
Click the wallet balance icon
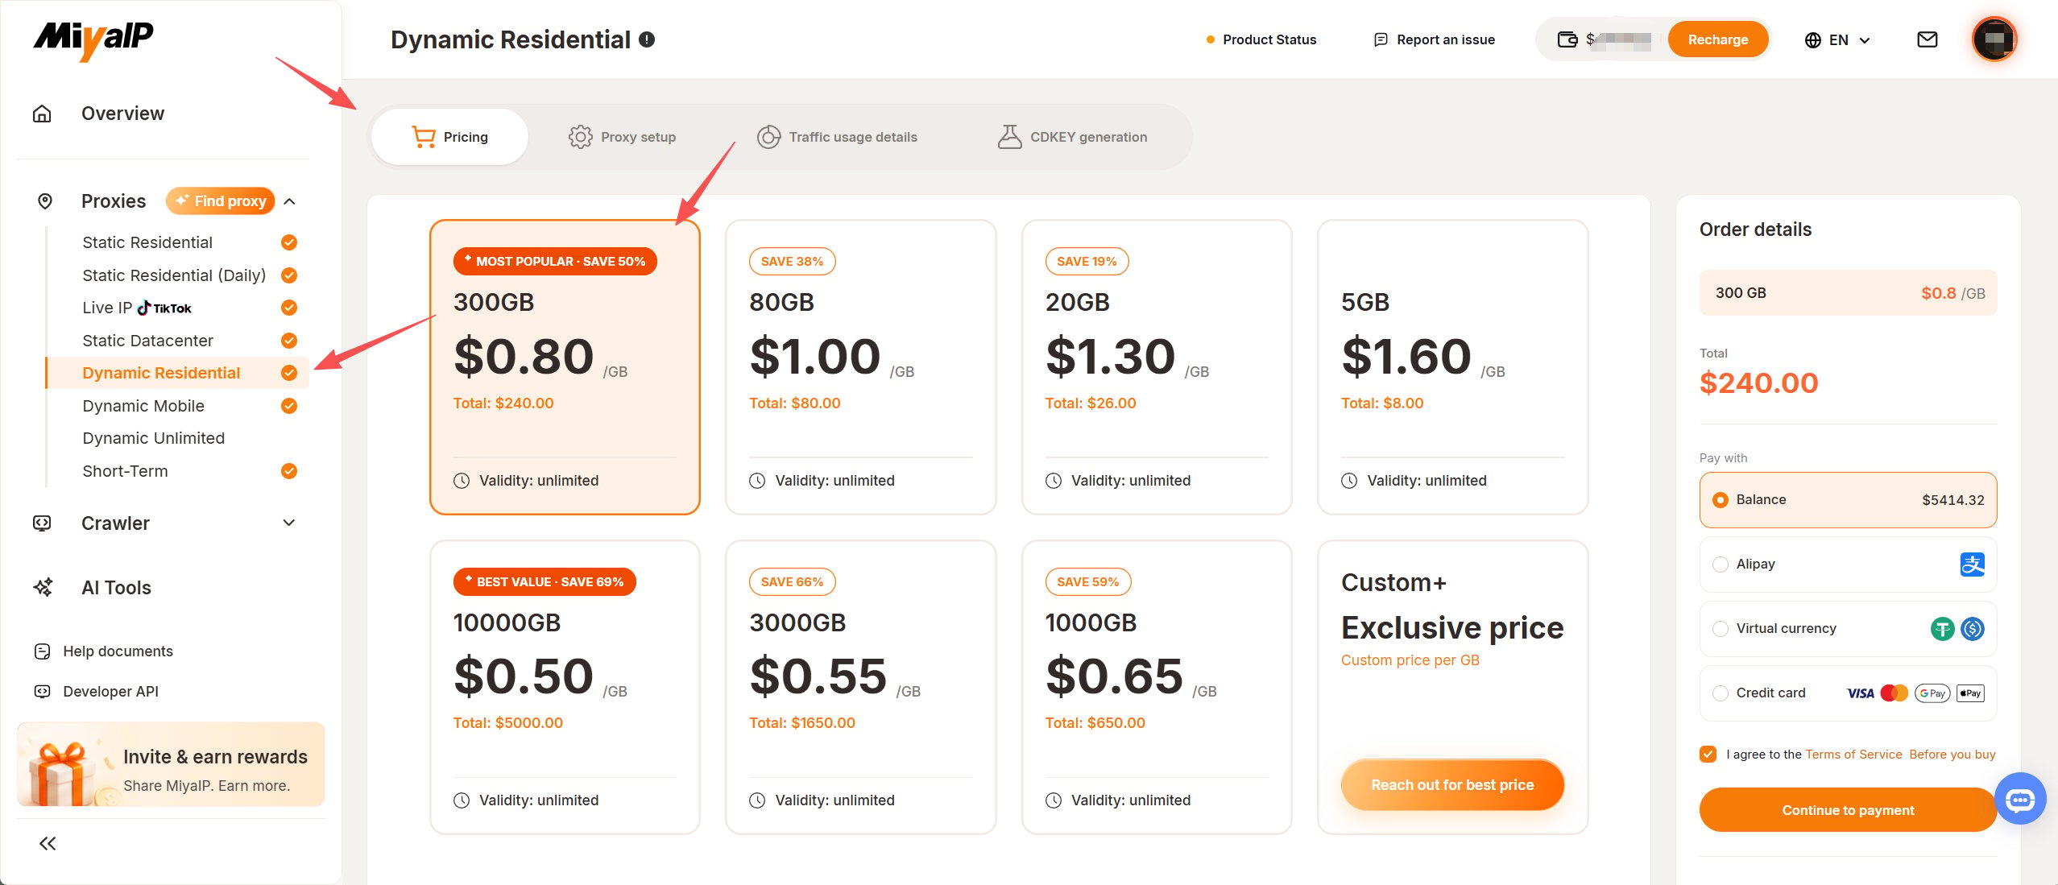1567,39
